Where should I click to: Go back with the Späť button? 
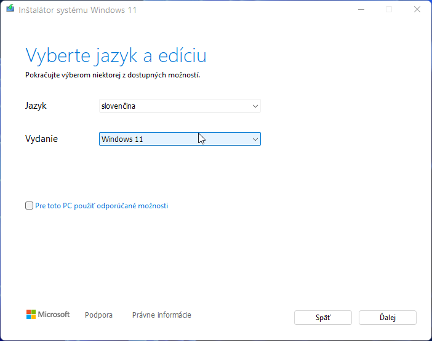pos(323,318)
